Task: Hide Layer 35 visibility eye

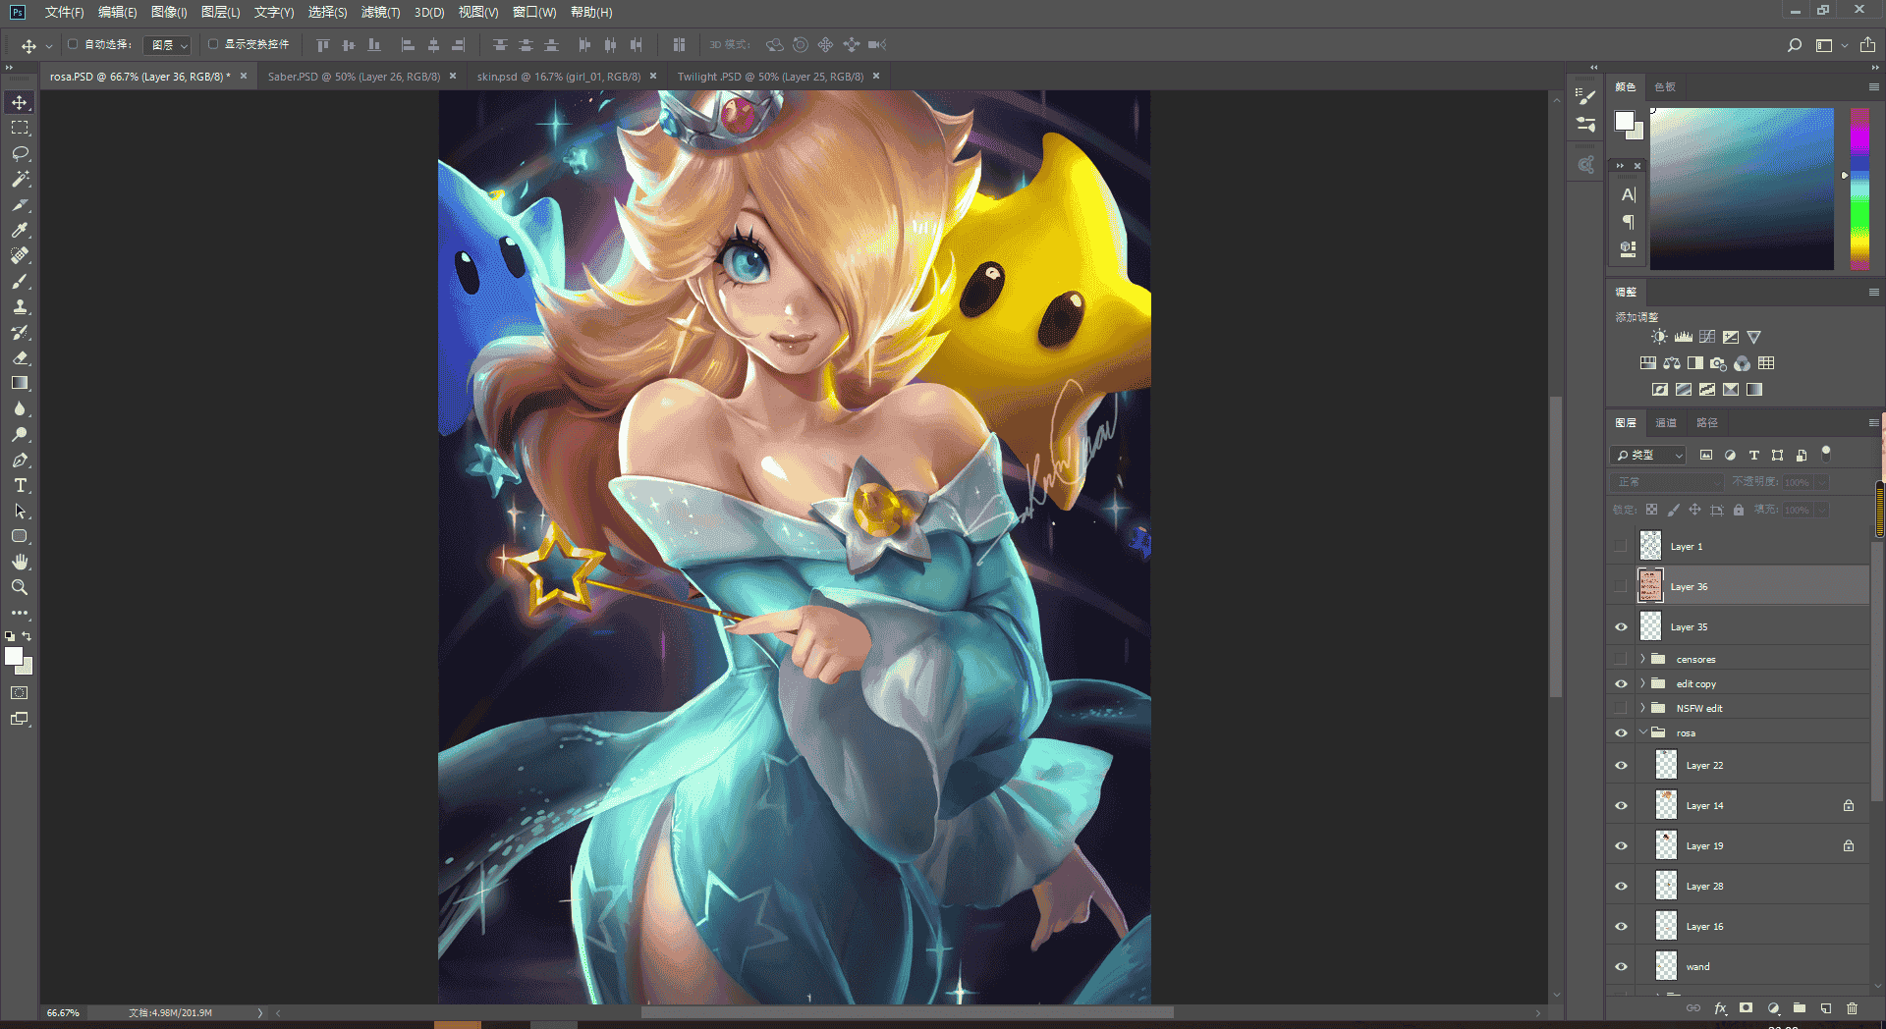Action: (x=1621, y=626)
